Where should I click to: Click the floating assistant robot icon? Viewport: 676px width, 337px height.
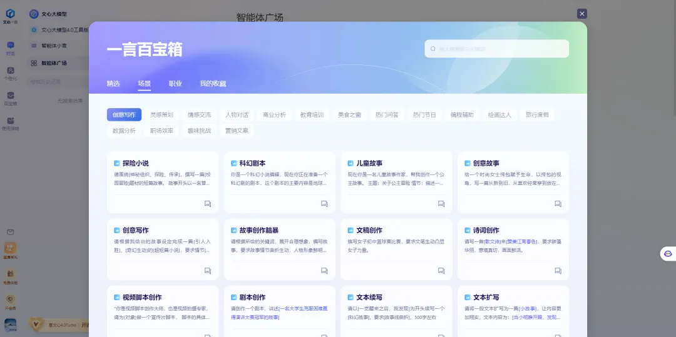(668, 254)
